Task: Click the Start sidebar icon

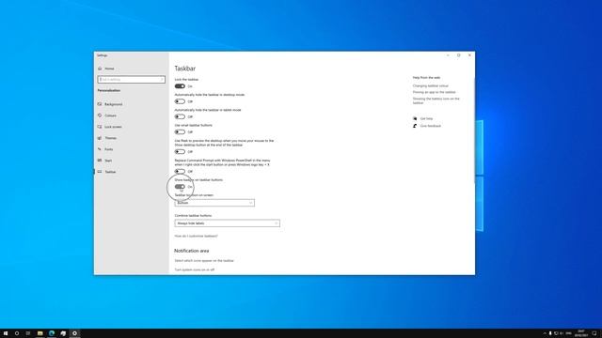Action: (100, 161)
